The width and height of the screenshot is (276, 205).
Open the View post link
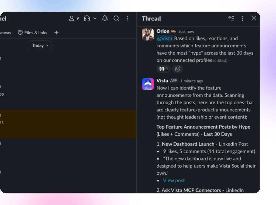click(174, 180)
